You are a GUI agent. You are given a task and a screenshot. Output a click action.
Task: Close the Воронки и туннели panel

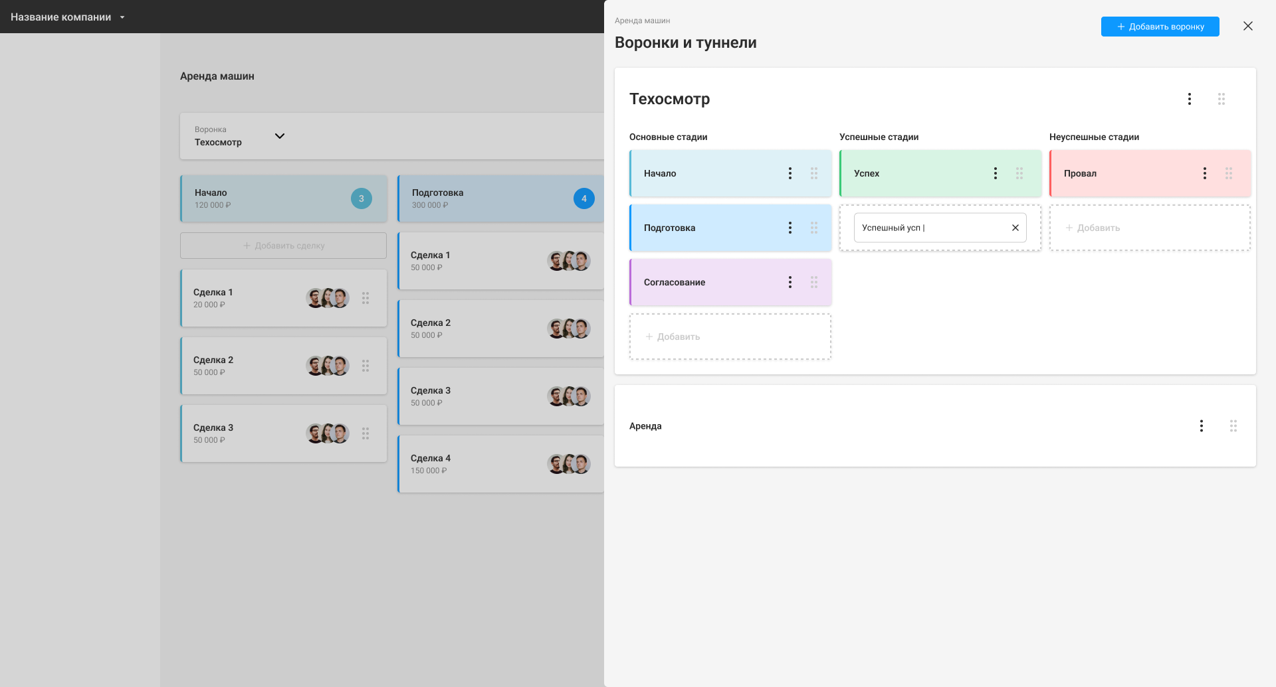(1247, 26)
